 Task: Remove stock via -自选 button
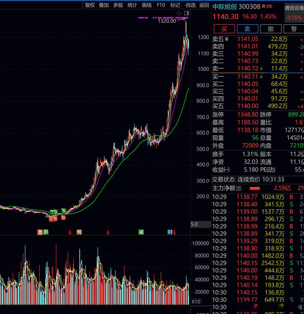[x=190, y=5]
